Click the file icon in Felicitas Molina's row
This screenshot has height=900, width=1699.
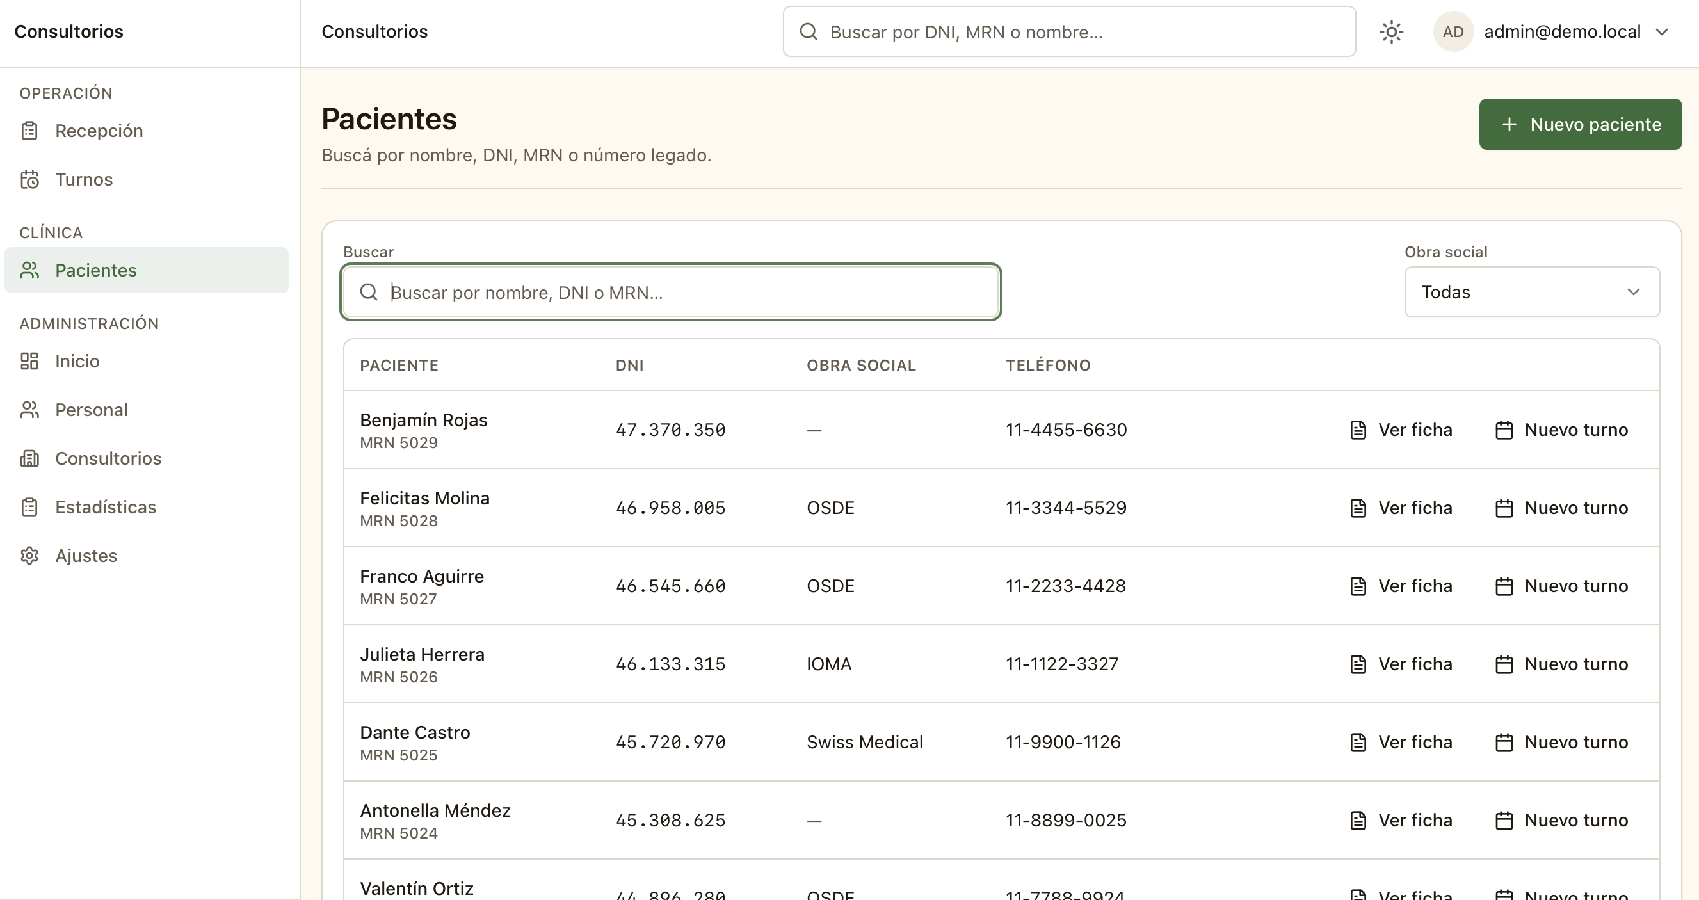click(1358, 508)
